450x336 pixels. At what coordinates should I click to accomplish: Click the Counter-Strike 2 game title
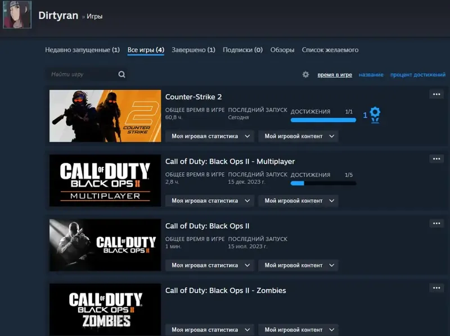pyautogui.click(x=193, y=97)
